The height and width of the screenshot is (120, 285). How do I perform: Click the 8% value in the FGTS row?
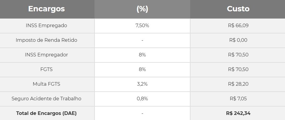(142, 70)
